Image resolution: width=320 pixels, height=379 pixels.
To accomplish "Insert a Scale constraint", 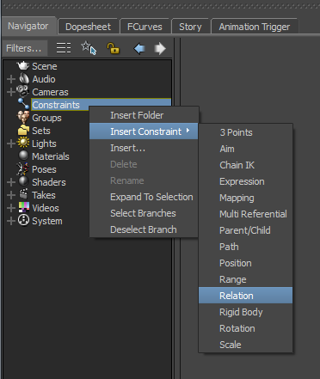I will 246,345.
